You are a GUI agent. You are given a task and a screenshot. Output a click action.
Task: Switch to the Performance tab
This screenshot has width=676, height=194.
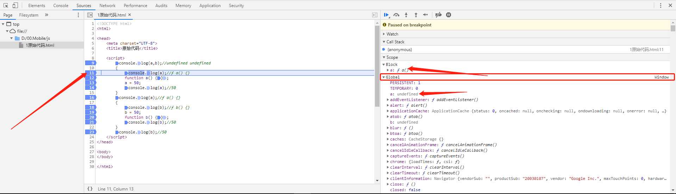pos(136,6)
